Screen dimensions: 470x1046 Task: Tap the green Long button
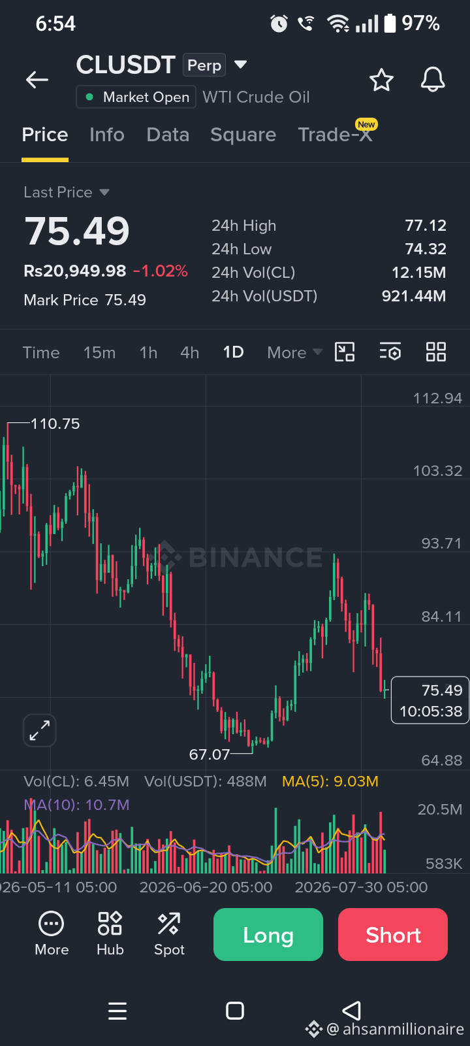click(x=268, y=935)
